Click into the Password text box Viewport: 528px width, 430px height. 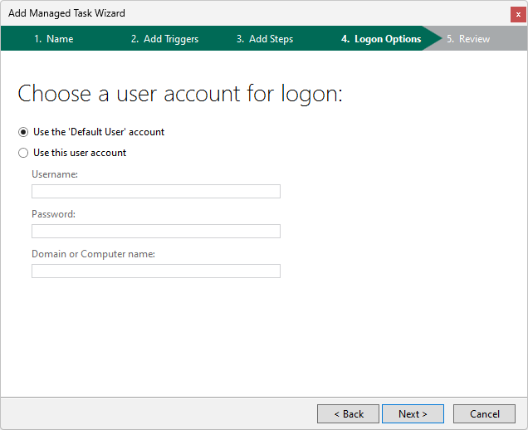click(x=156, y=231)
